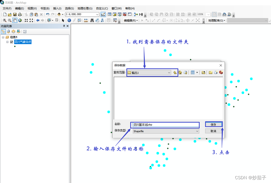The height and width of the screenshot is (183, 271).
Task: Open the Go To XY tool
Action: tap(102, 20)
